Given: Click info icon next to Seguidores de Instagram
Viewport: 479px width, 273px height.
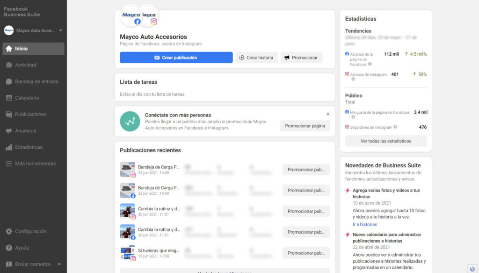Looking at the screenshot, I should pos(395,127).
